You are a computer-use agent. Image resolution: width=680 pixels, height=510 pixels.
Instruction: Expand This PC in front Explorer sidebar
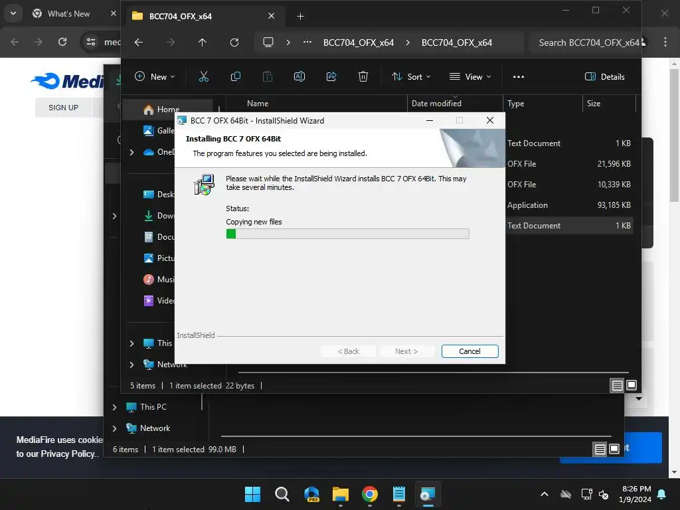click(x=131, y=343)
